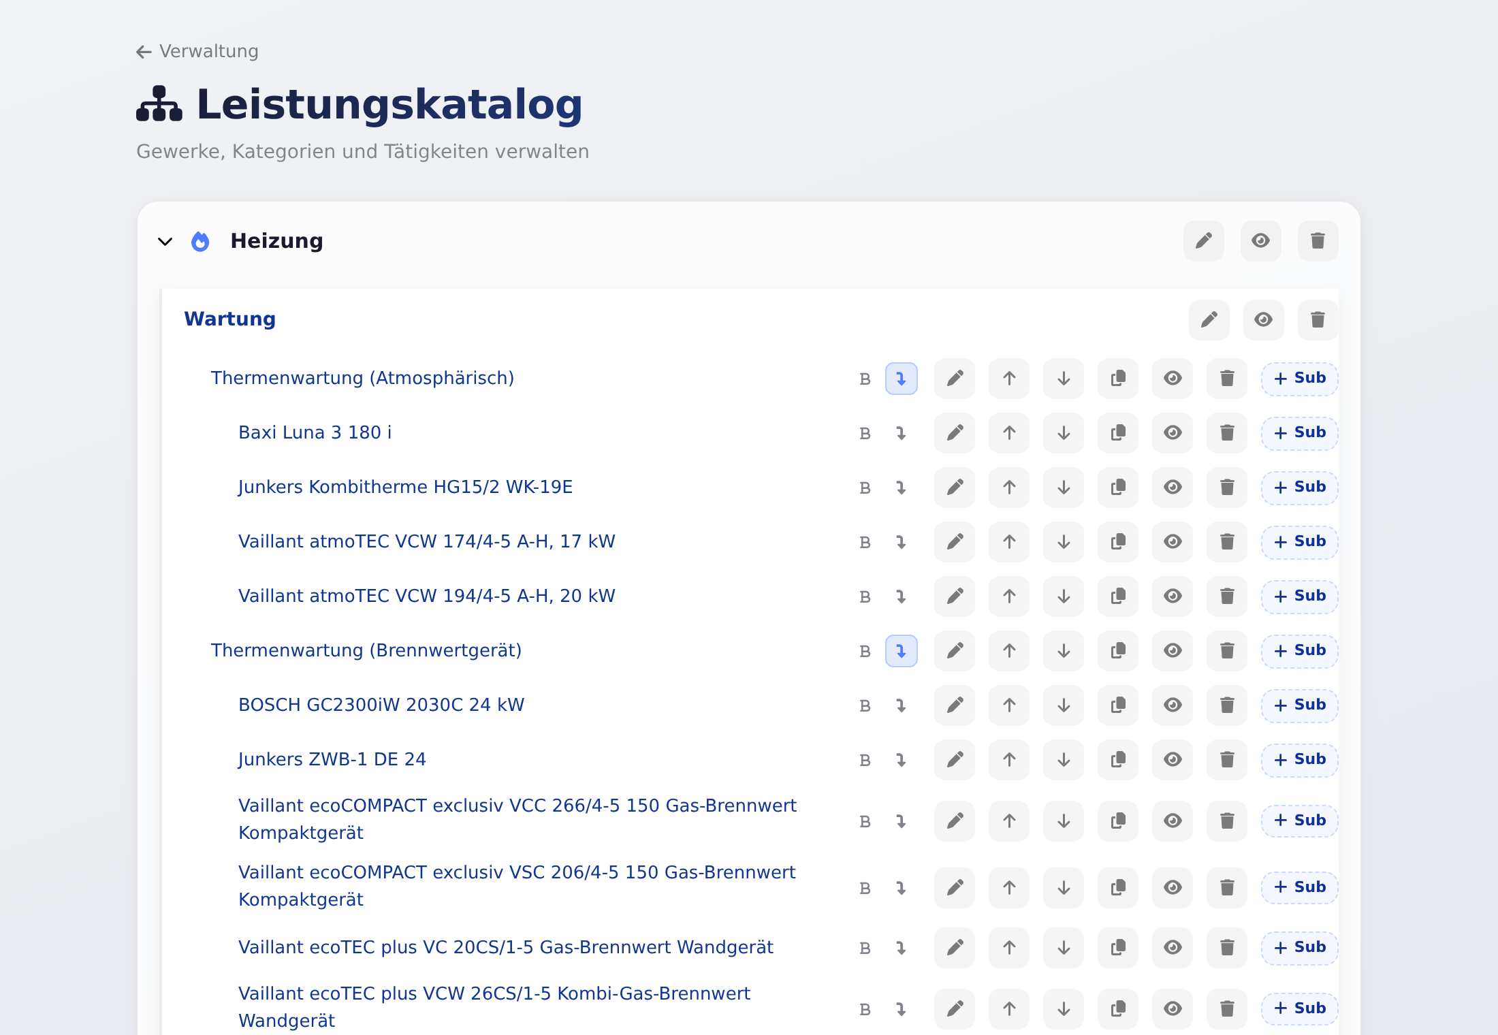Image resolution: width=1498 pixels, height=1035 pixels.
Task: Expand sub-arrow of Vaillant atmoTEC VCW 174/4-5
Action: [901, 542]
